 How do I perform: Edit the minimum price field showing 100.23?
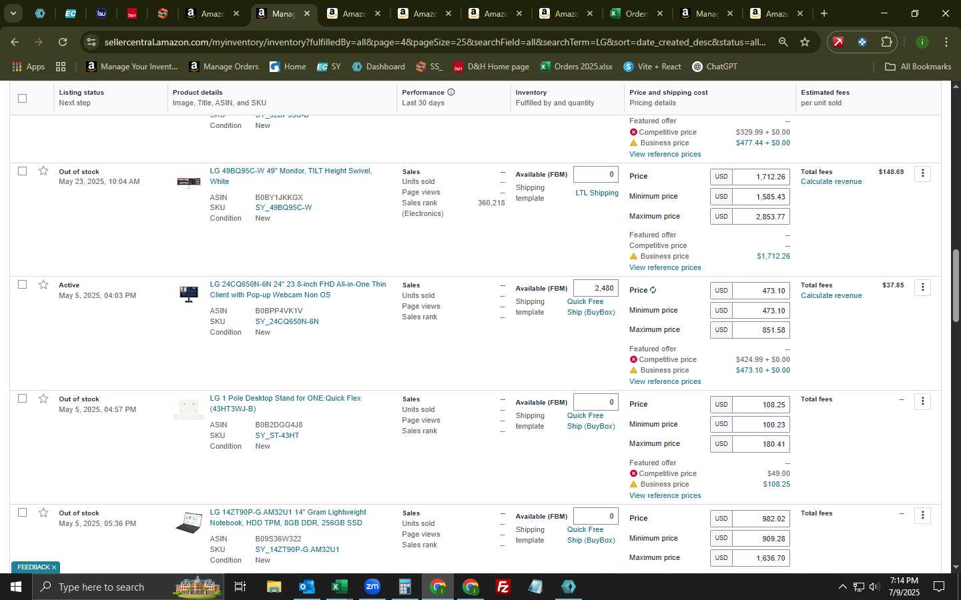[x=761, y=424]
